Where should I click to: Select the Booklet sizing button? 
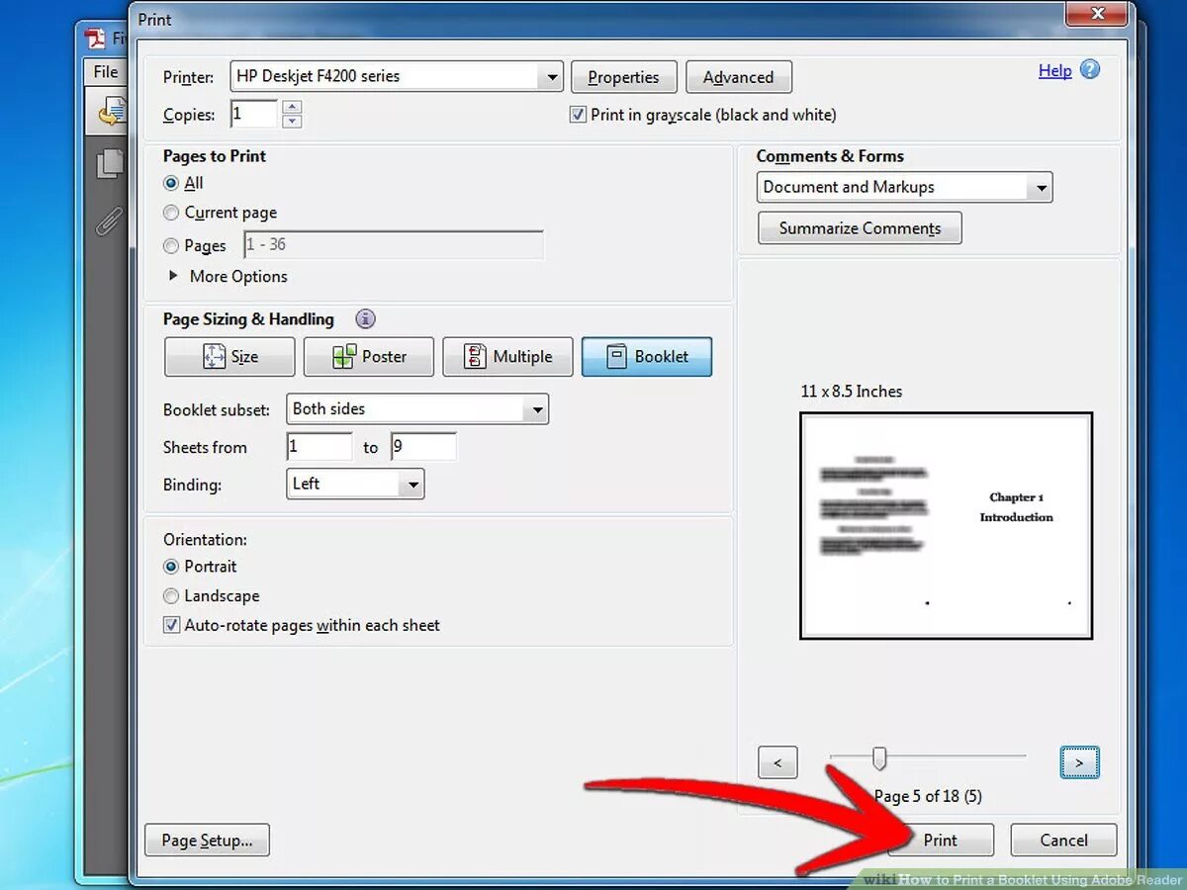pos(647,357)
